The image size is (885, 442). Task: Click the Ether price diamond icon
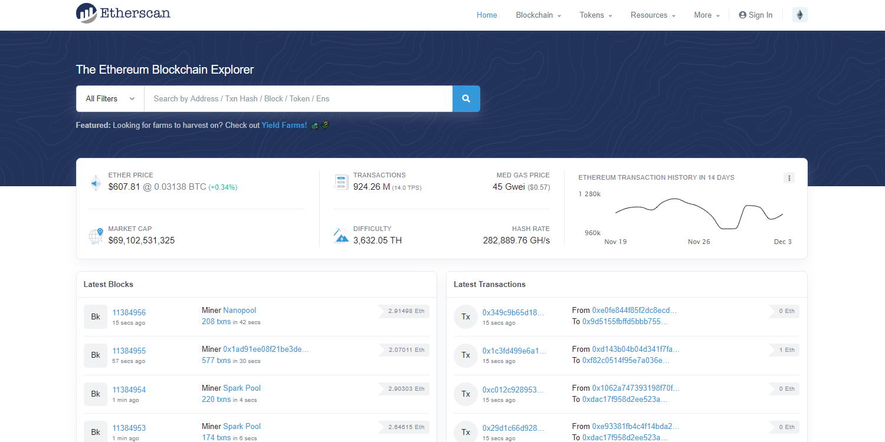(96, 183)
